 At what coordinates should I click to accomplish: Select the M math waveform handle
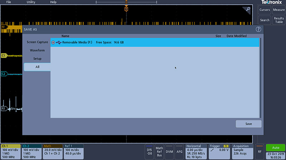pyautogui.click(x=4, y=27)
